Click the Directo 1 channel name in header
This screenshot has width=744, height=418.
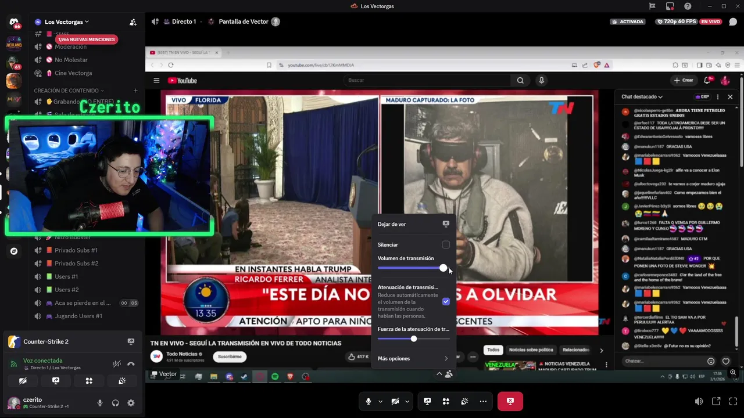pyautogui.click(x=184, y=21)
